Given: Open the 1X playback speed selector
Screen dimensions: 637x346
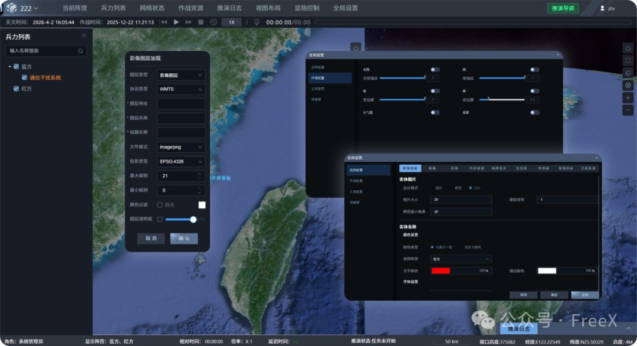Looking at the screenshot, I should click(232, 22).
